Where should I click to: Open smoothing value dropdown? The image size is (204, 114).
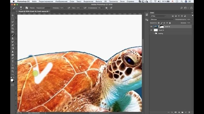click(x=103, y=8)
